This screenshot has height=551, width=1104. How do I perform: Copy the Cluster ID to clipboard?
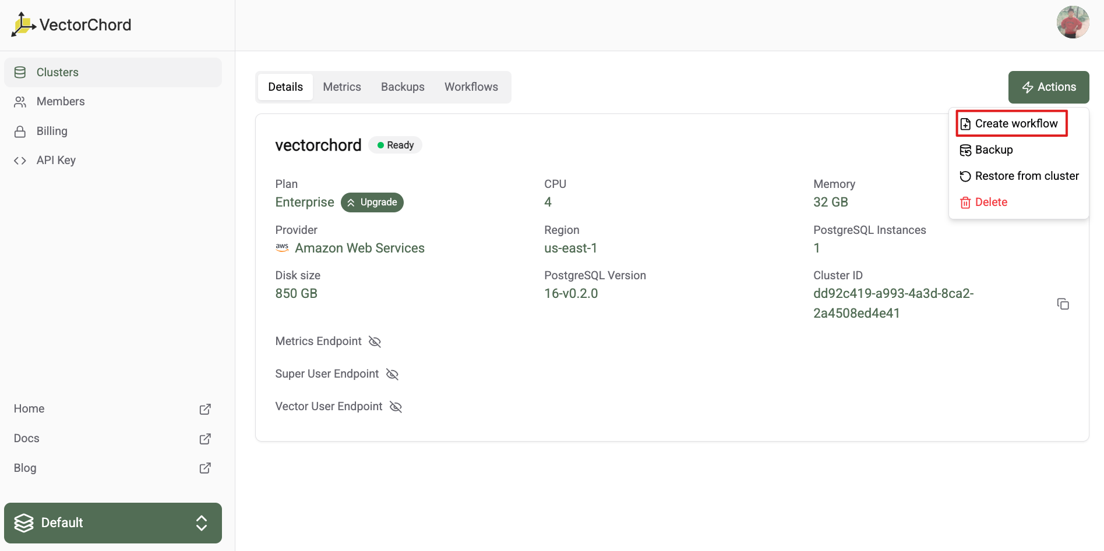click(x=1063, y=304)
